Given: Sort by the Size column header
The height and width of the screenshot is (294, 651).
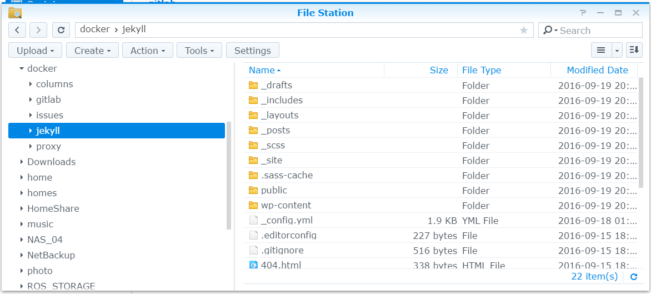Looking at the screenshot, I should [420, 70].
